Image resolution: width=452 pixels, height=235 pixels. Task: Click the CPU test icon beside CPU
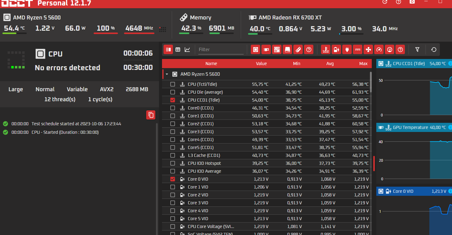click(x=40, y=54)
